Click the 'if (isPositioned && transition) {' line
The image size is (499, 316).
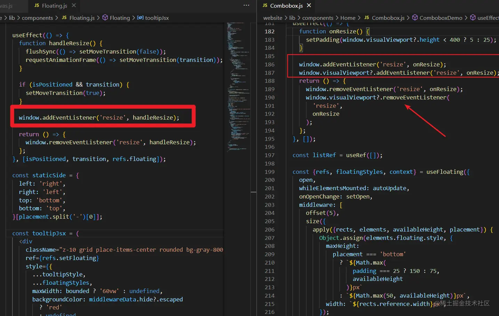pyautogui.click(x=74, y=84)
